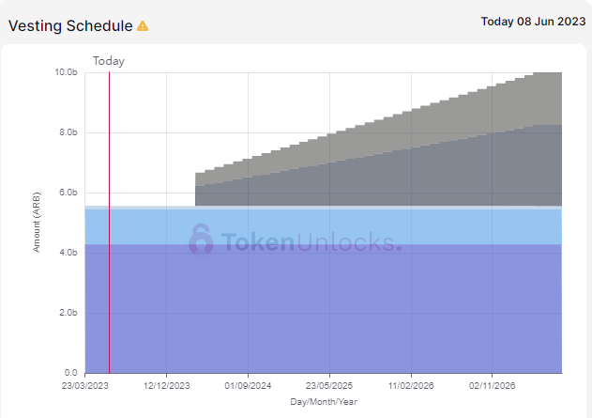Image resolution: width=592 pixels, height=418 pixels.
Task: Click the "Today" label above the chart
Action: point(108,61)
